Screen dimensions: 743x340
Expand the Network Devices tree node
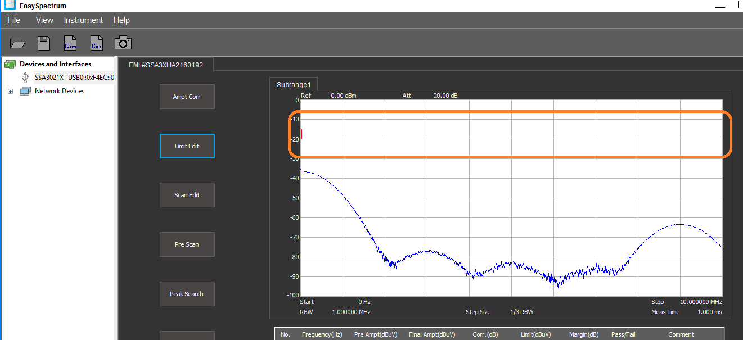10,91
